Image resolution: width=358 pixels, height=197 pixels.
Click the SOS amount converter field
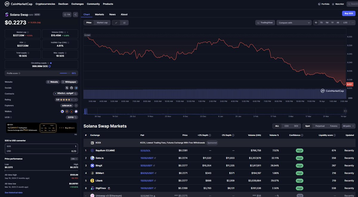(41, 146)
